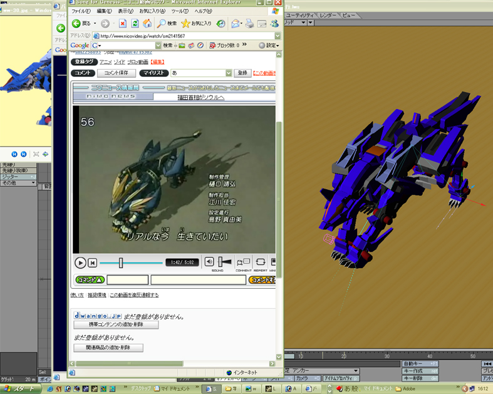Click the Stop loading icon with red X
493x394 pixels.
pyautogui.click(x=123, y=23)
